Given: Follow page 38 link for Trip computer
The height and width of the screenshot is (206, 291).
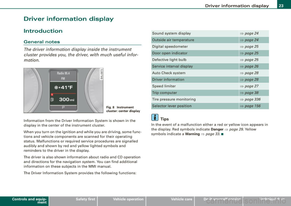Looking at the screenshot, I should point(249,93).
